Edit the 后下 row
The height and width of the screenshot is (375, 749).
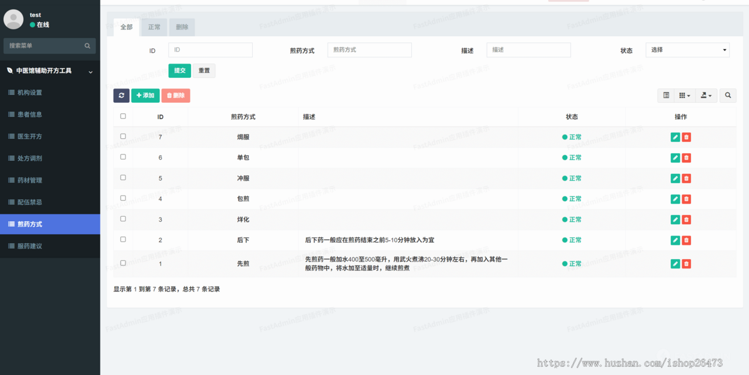pos(675,240)
